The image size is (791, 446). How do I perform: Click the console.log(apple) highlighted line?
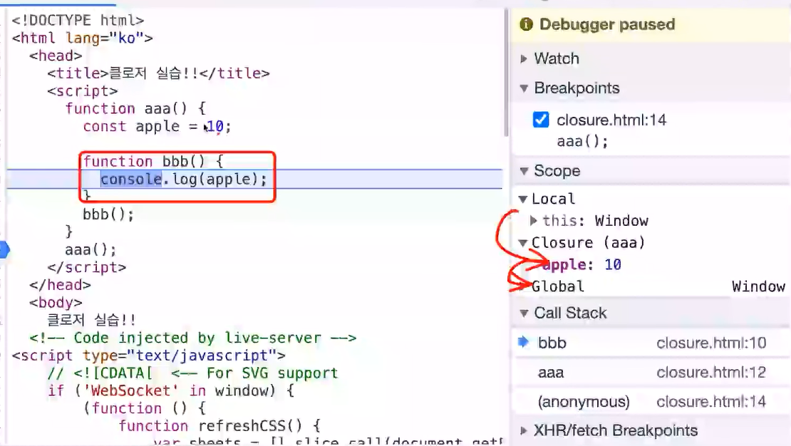coord(254,179)
